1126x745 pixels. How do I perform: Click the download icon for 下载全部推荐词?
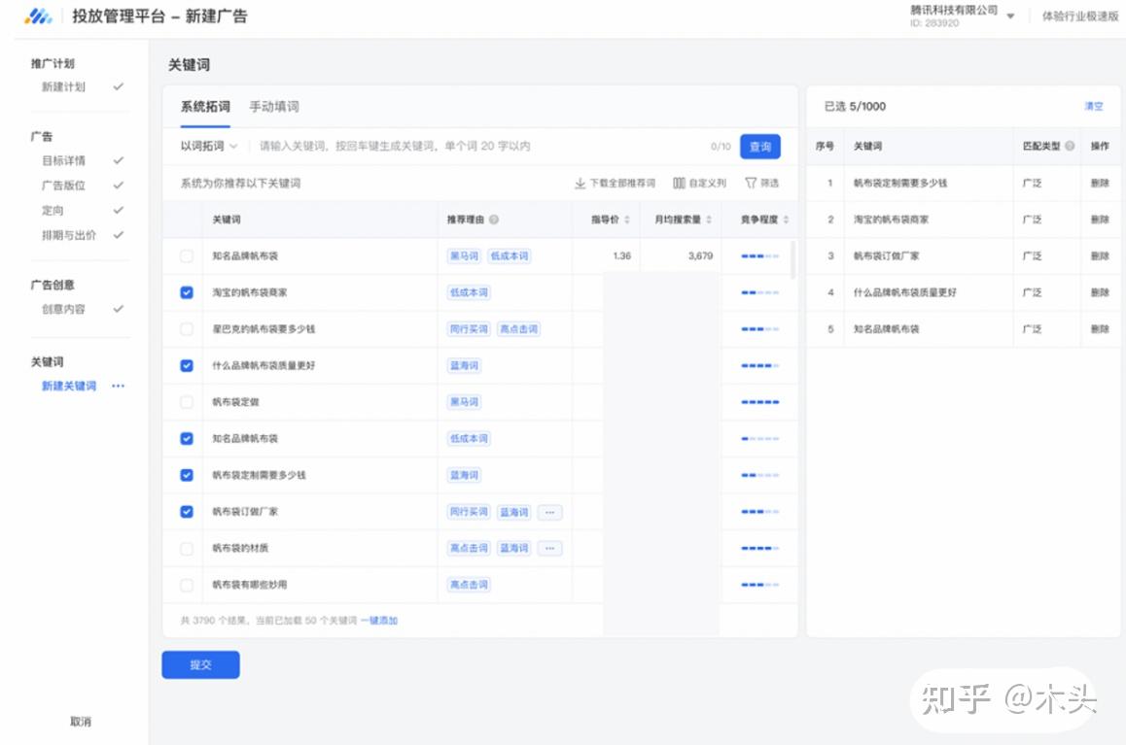tap(580, 183)
